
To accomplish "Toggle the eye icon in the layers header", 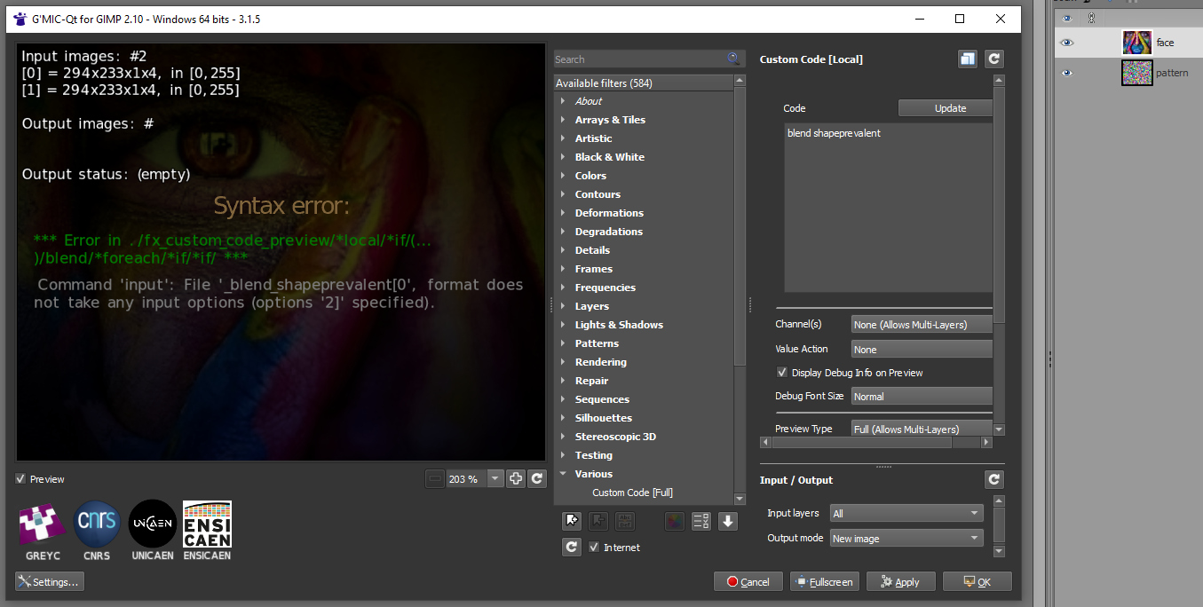I will tap(1067, 18).
